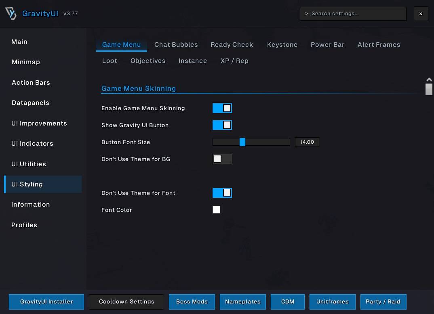Open the Minimap sidebar section
This screenshot has width=434, height=314.
coord(43,62)
